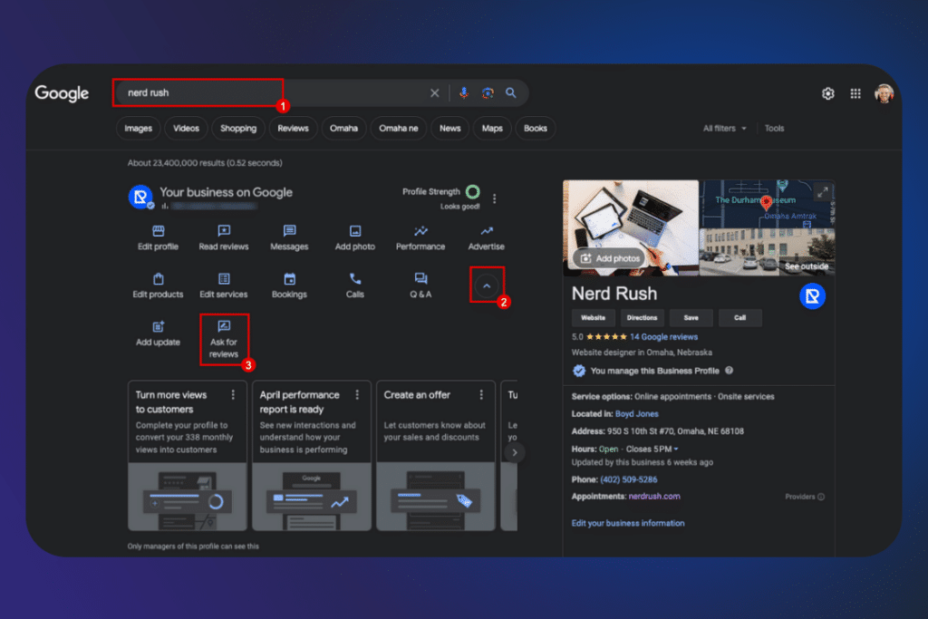
Task: Select the Add photo icon
Action: (355, 232)
